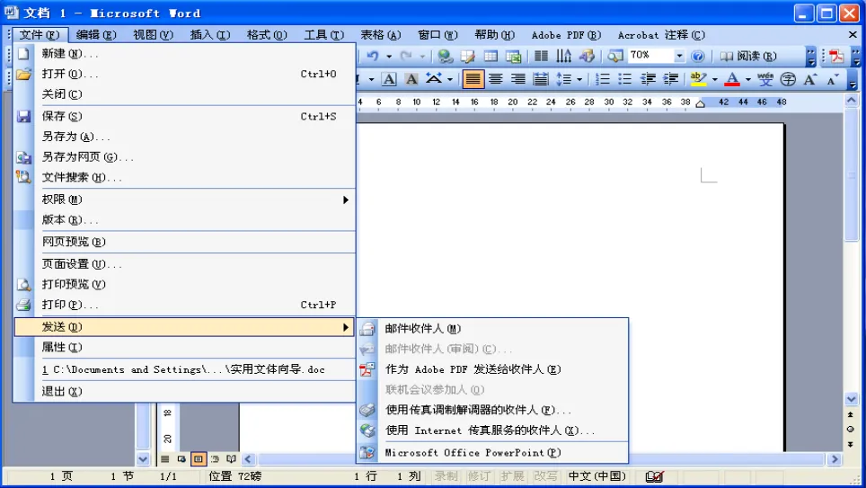
Task: Toggle 修订 track changes in status bar
Action: click(478, 475)
